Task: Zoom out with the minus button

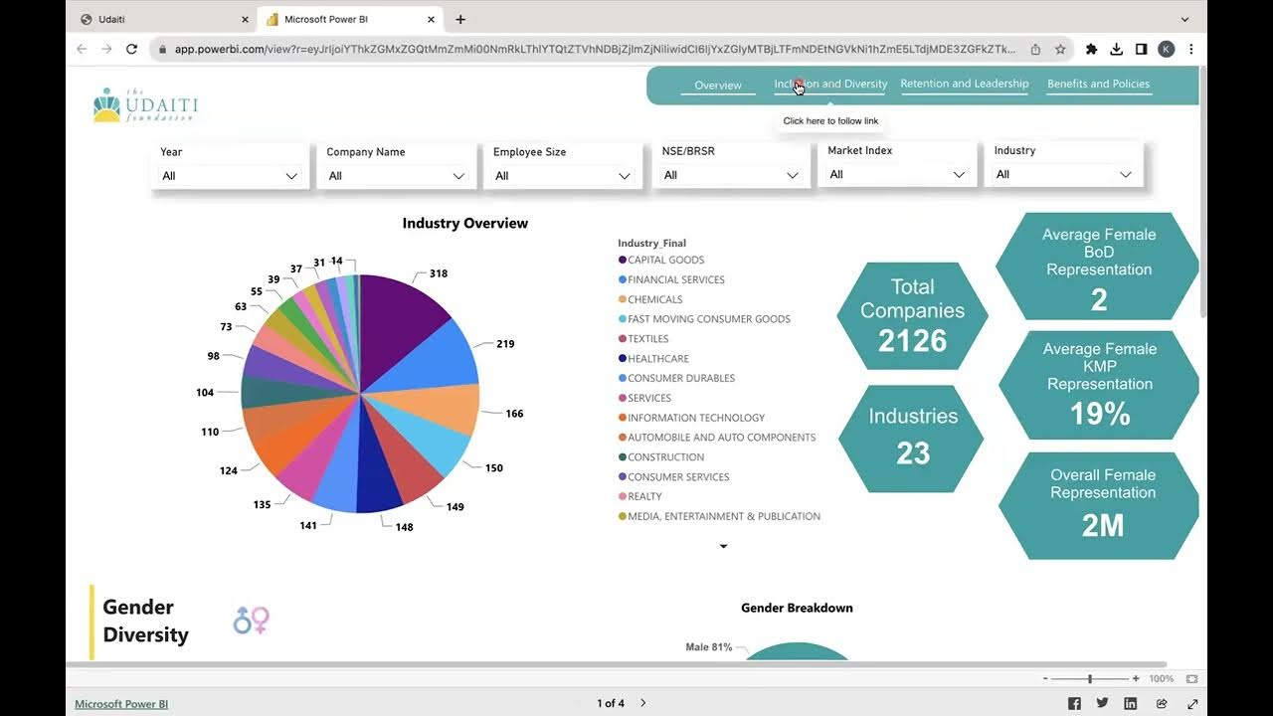Action: pyautogui.click(x=1045, y=678)
